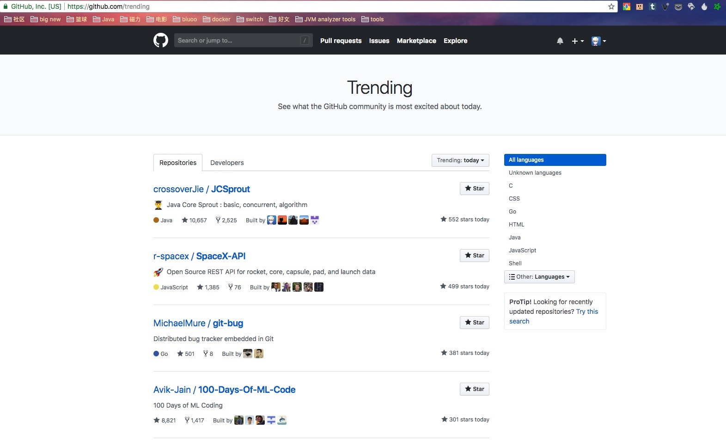The image size is (726, 440).
Task: Open the big new bookmarks folder
Action: coord(46,19)
